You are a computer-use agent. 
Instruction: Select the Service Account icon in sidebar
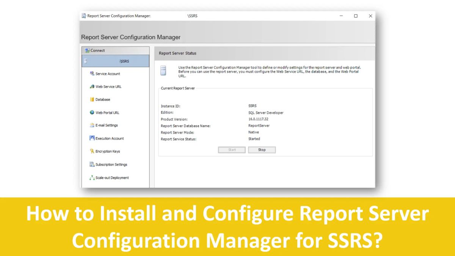tap(91, 74)
